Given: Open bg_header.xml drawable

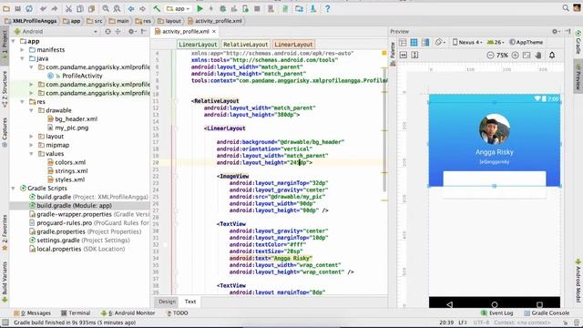Looking at the screenshot, I should (76, 119).
